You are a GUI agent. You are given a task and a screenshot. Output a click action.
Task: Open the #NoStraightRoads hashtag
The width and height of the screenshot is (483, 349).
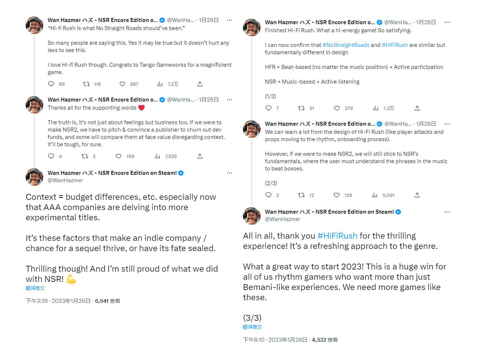tap(346, 45)
